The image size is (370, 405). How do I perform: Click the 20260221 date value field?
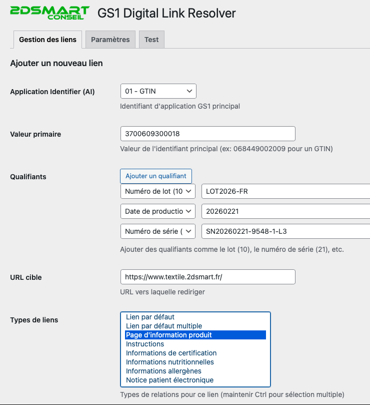285,212
